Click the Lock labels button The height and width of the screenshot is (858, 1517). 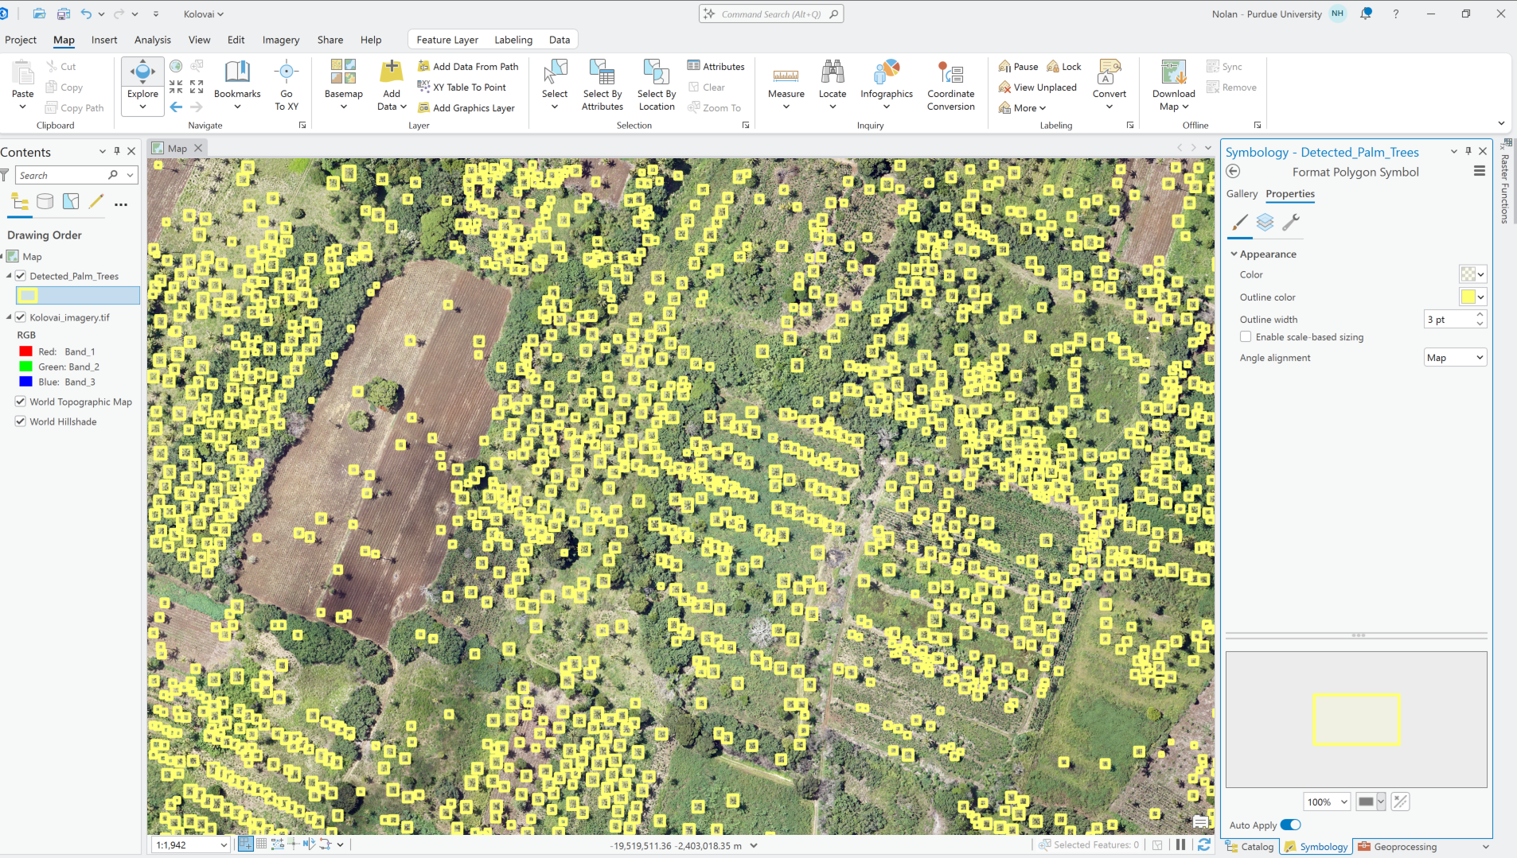tap(1064, 67)
